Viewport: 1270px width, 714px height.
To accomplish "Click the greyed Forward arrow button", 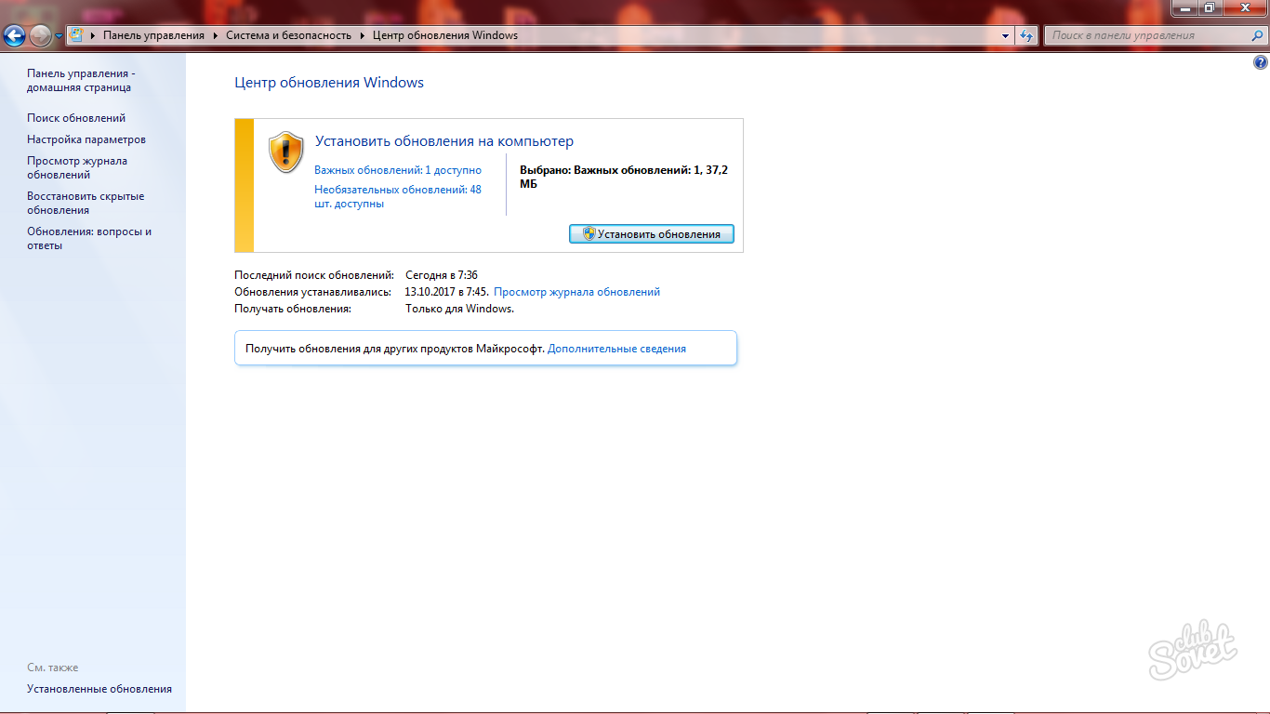I will coord(40,36).
